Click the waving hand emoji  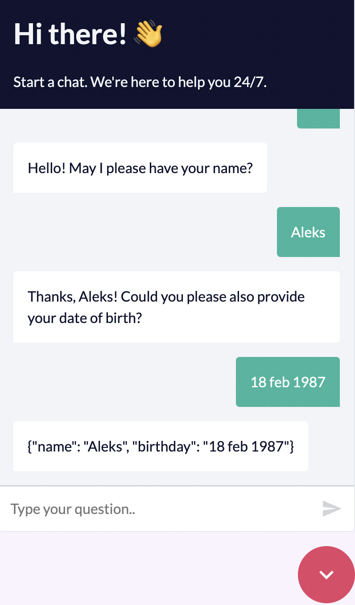click(x=149, y=33)
